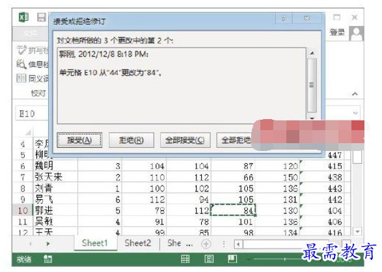Click the 登录 sign-in link
382x272 pixels.
point(337,33)
